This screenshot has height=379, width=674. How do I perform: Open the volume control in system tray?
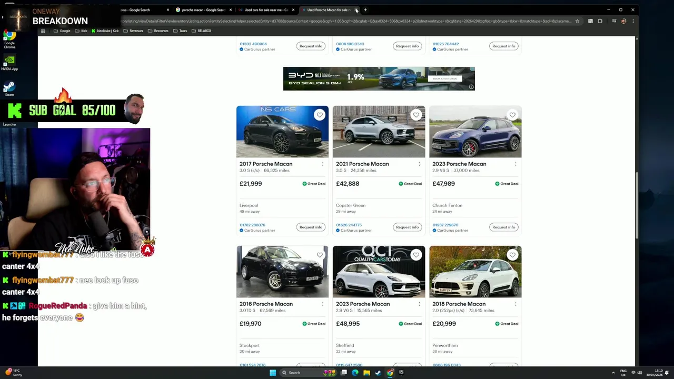coord(640,373)
